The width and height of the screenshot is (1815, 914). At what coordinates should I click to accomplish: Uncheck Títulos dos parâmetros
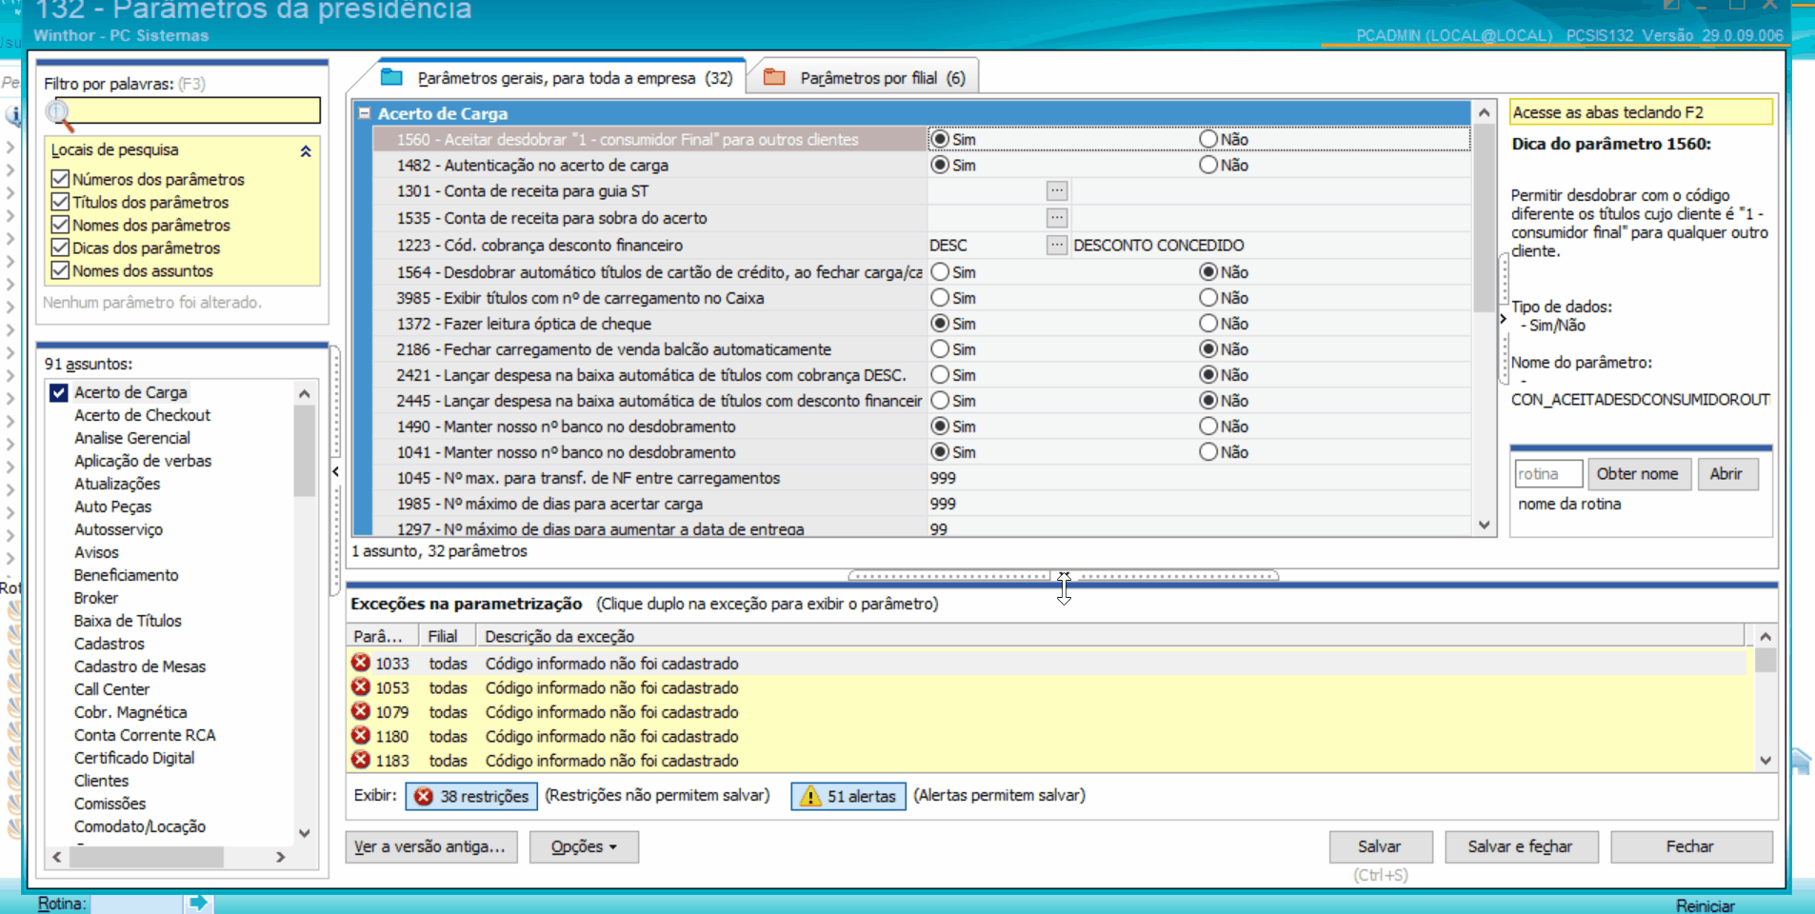pyautogui.click(x=60, y=202)
